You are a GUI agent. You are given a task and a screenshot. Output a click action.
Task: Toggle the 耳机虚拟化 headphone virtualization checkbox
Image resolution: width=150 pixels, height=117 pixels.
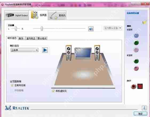point(53,91)
